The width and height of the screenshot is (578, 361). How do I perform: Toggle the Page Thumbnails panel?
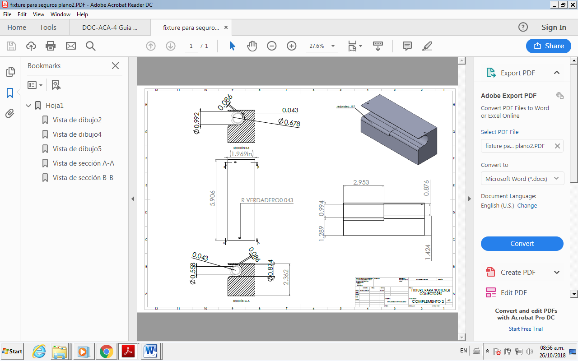point(10,71)
